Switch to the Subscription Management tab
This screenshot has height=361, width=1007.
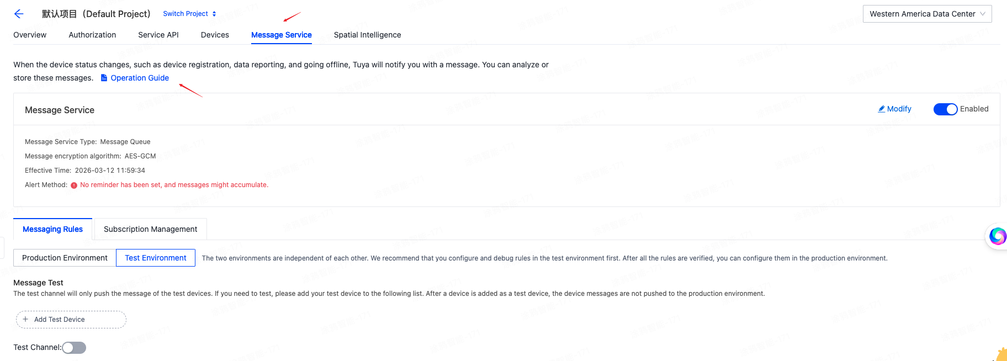(150, 229)
